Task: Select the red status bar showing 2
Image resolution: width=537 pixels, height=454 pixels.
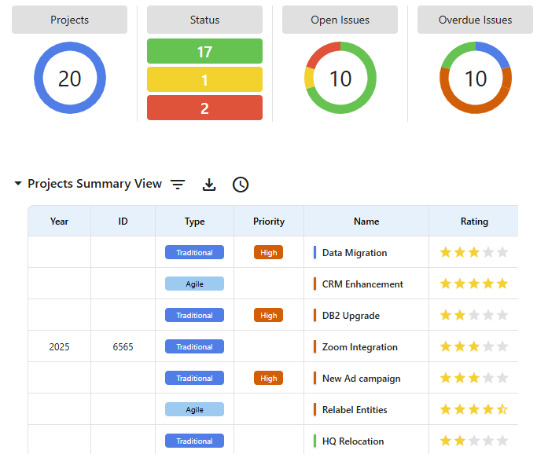Action: point(204,108)
